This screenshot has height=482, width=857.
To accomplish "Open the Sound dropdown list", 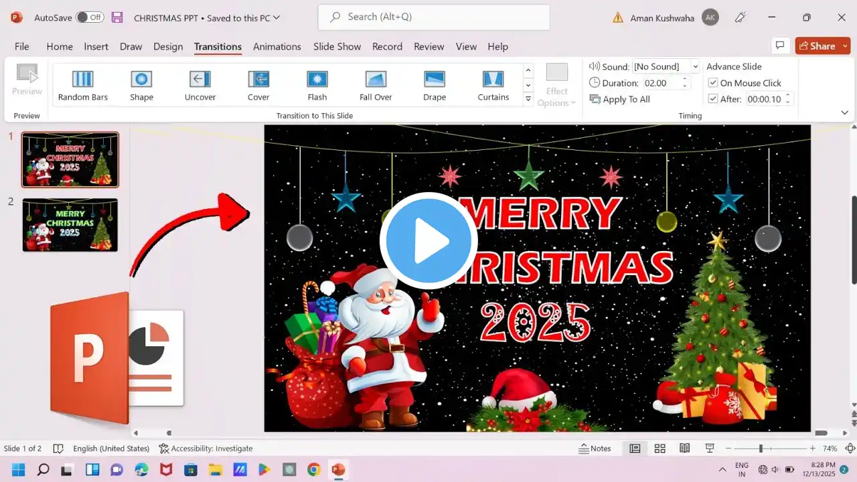I will point(695,66).
